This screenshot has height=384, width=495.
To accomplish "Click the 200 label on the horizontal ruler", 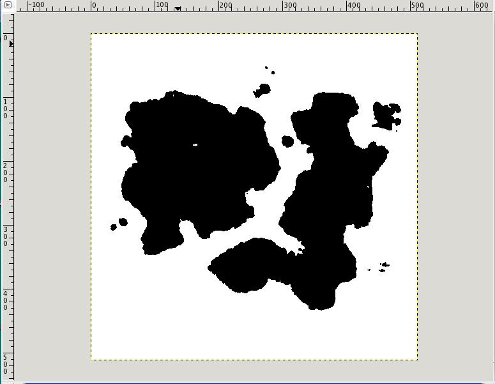I will tap(226, 5).
